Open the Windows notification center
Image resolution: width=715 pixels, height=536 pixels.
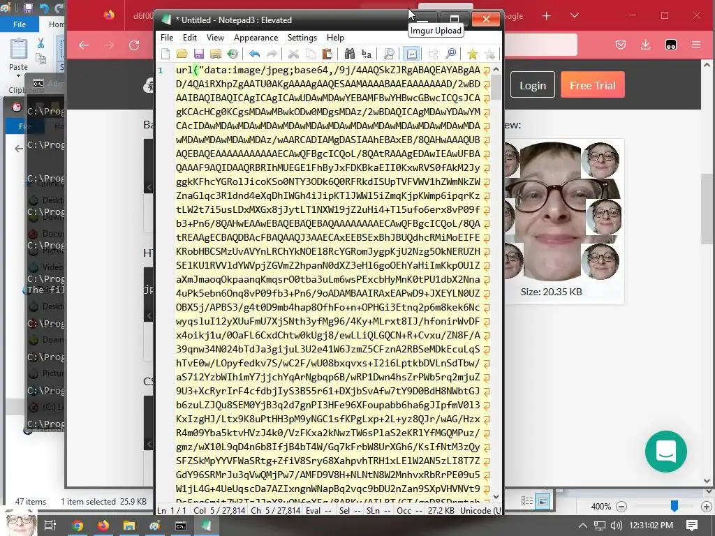pos(692,526)
